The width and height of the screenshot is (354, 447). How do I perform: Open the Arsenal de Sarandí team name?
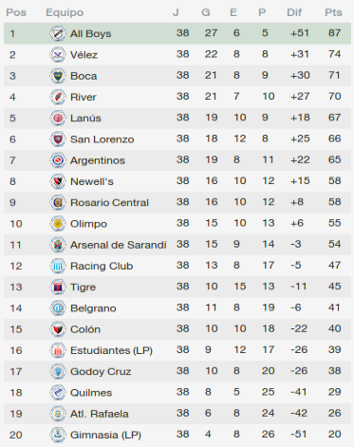[119, 245]
